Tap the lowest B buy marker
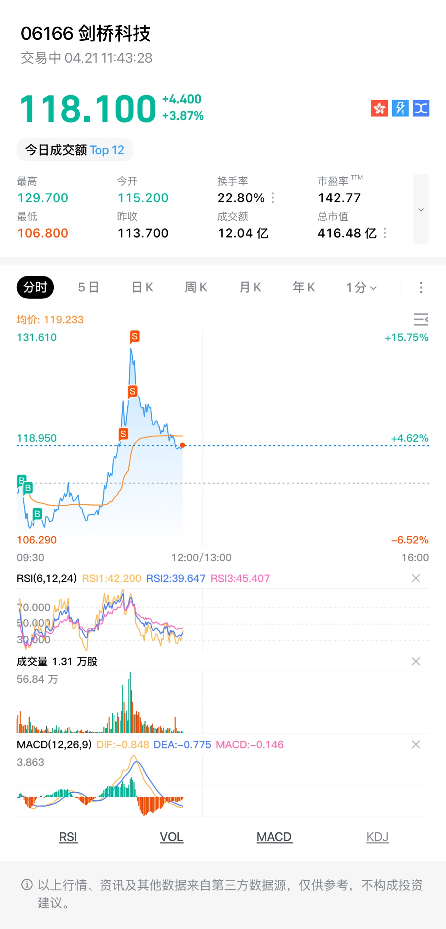Viewport: 446px width, 929px height. click(x=37, y=514)
